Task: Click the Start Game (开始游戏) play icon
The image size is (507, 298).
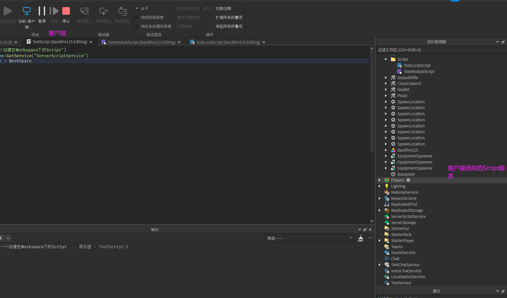Action: [8, 11]
